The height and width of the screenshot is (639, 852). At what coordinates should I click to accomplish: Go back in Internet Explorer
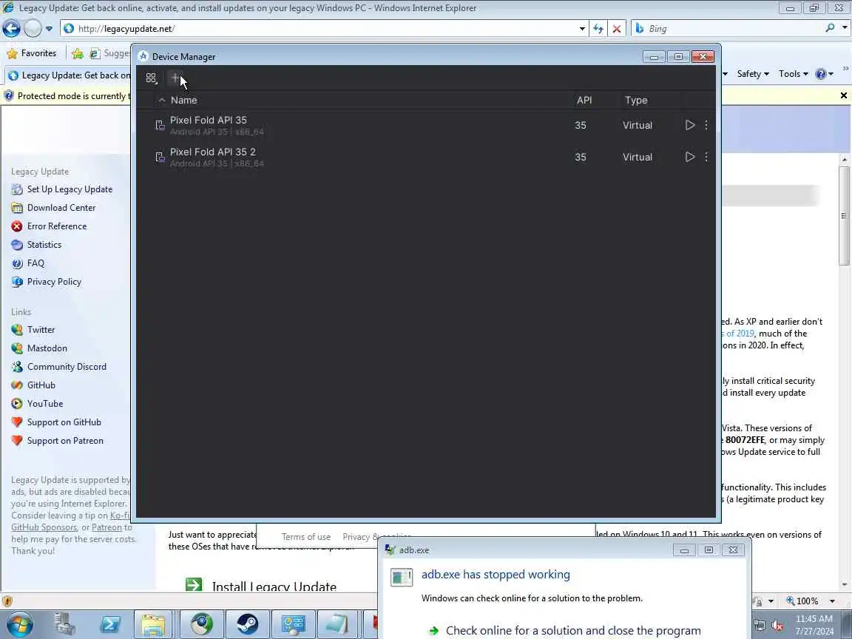(11, 28)
